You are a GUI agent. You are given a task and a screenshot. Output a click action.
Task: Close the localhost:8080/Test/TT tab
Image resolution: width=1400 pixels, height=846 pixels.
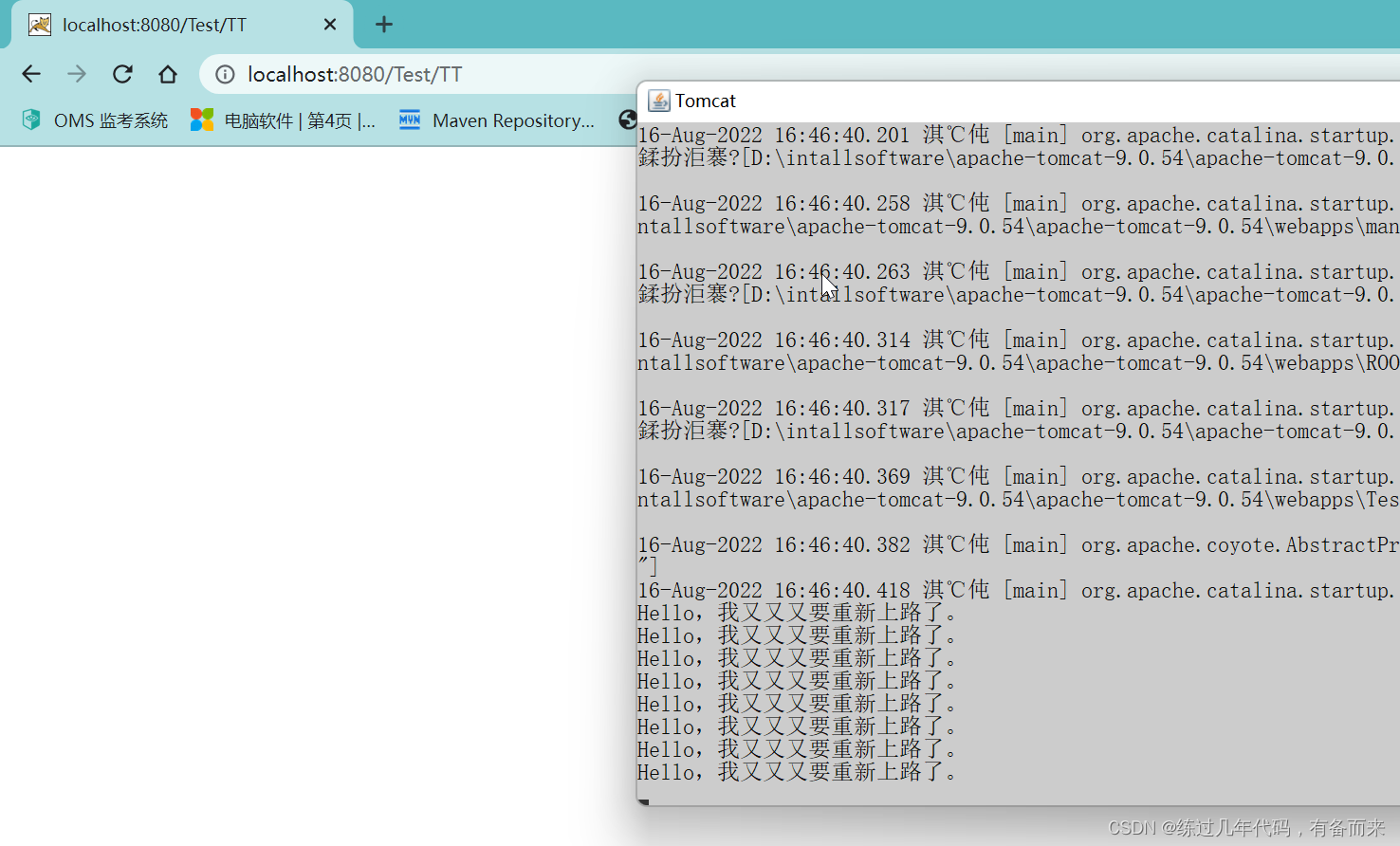pos(330,25)
